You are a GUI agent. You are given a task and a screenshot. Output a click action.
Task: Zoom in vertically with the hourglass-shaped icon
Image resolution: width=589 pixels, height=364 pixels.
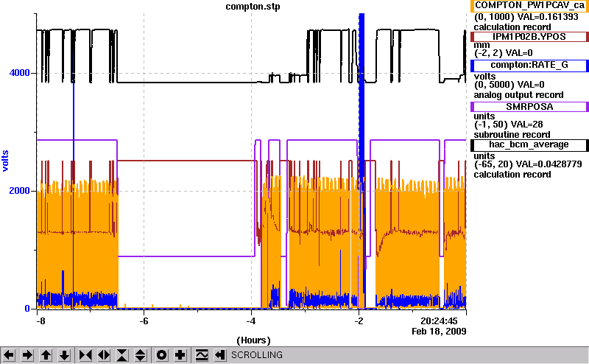pos(122,355)
